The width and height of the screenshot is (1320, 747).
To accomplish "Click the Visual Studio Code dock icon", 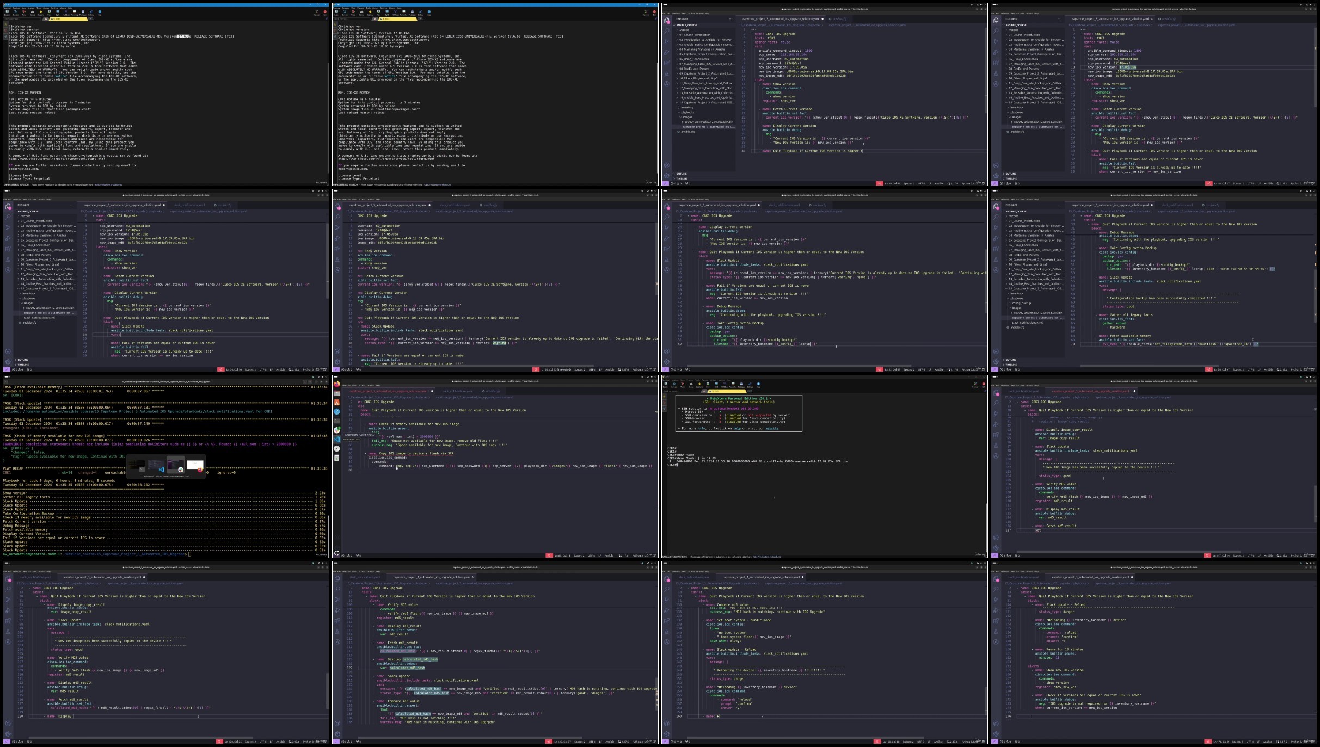I will tap(337, 440).
